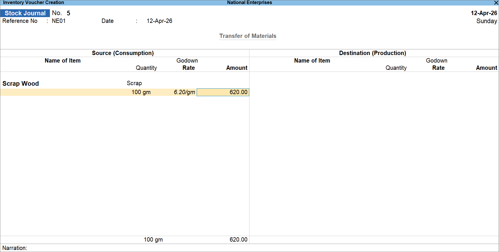
Task: Click the Source Rate column header
Action: click(189, 68)
